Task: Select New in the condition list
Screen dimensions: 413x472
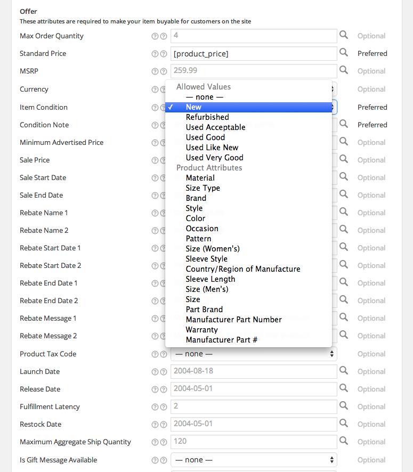Action: click(x=248, y=107)
